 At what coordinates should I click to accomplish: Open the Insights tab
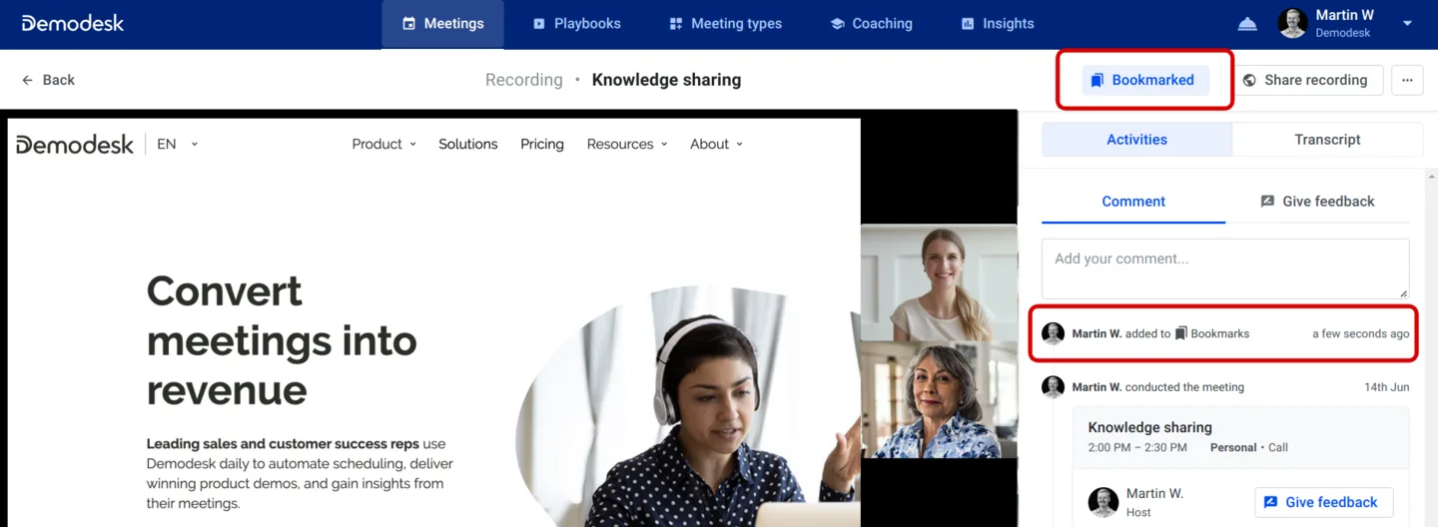click(997, 24)
